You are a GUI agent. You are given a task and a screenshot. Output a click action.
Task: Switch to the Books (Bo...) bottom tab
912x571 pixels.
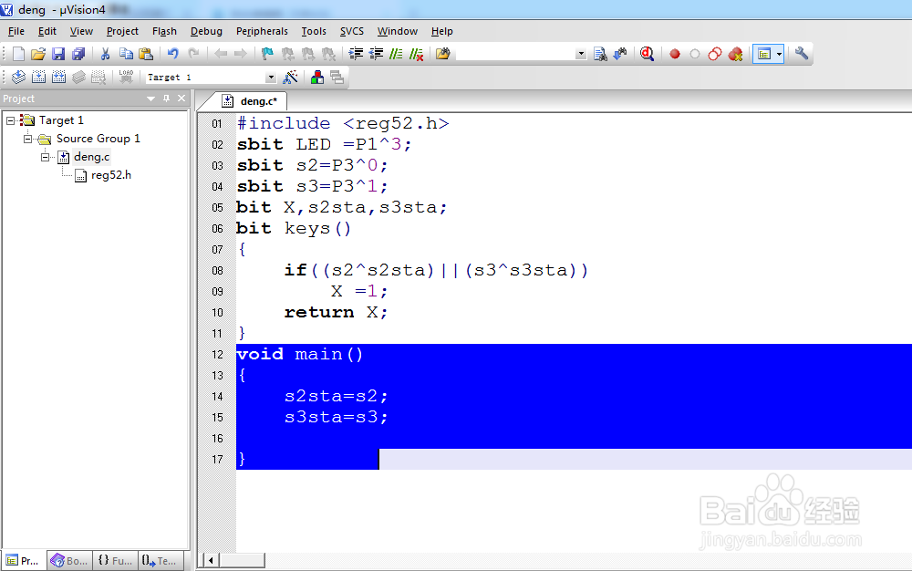[x=70, y=561]
